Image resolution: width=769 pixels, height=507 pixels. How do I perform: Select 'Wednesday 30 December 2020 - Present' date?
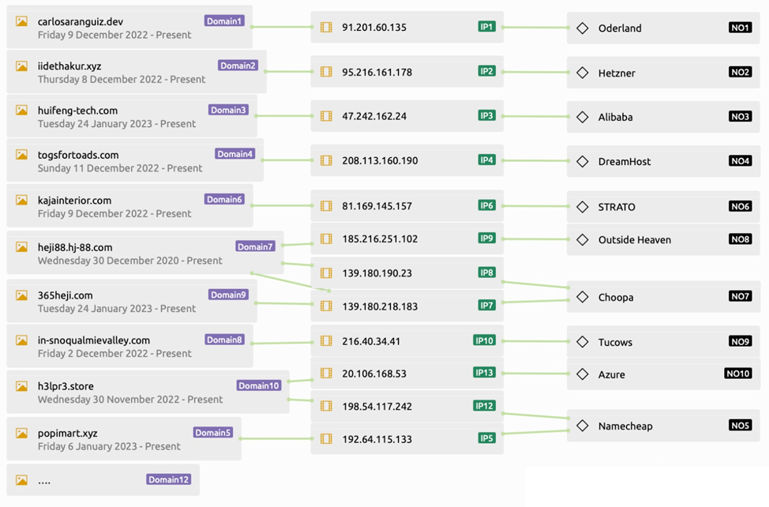click(x=130, y=261)
